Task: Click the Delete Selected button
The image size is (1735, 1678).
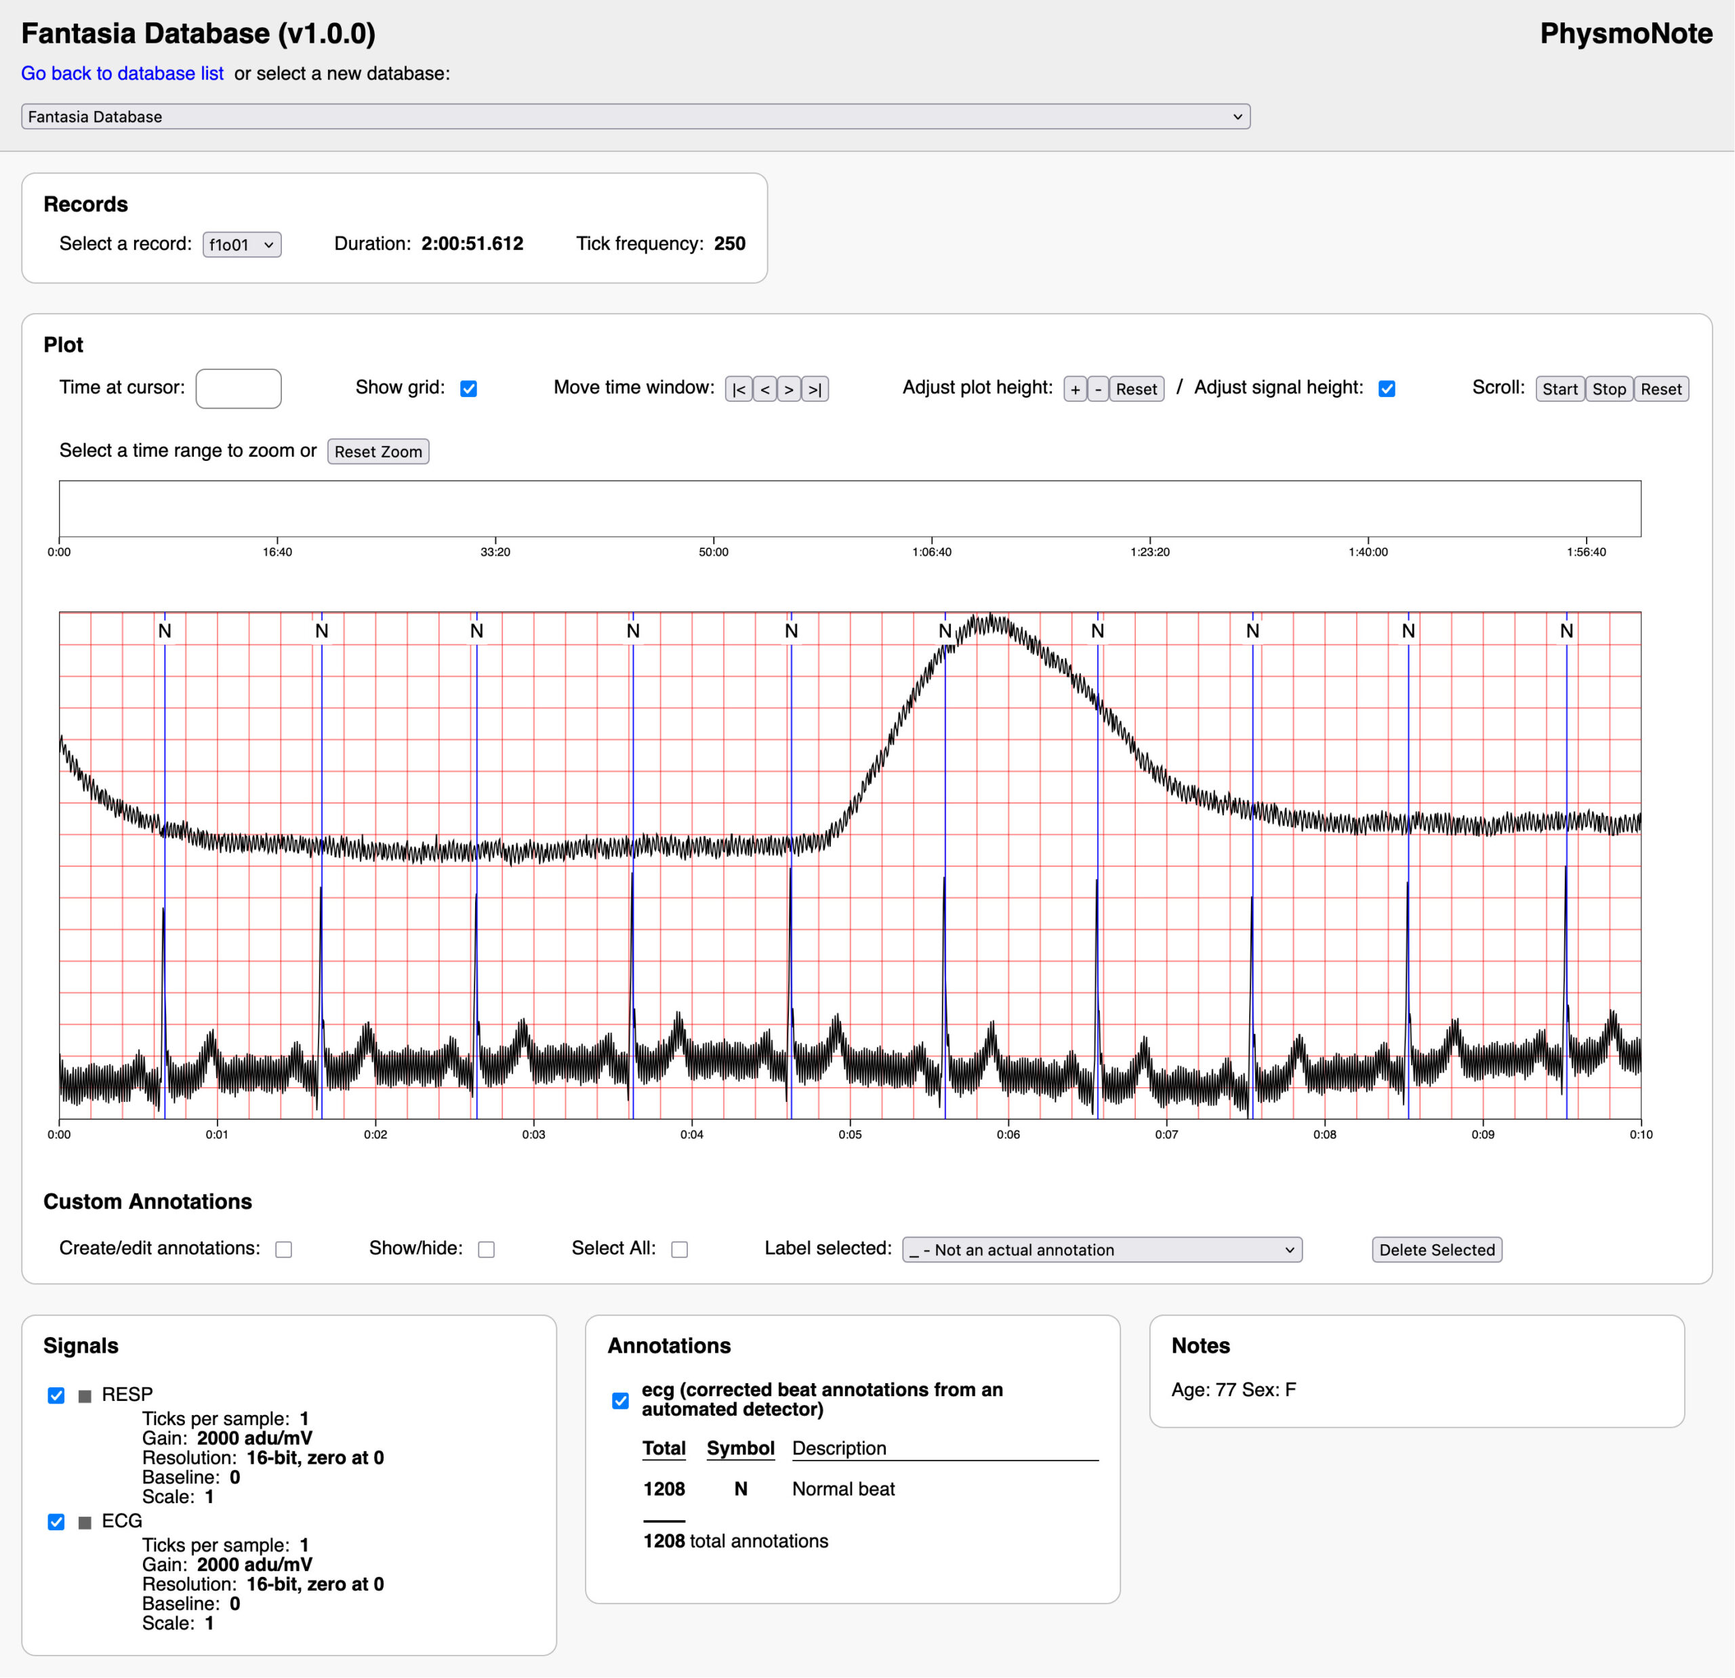Action: 1436,1250
